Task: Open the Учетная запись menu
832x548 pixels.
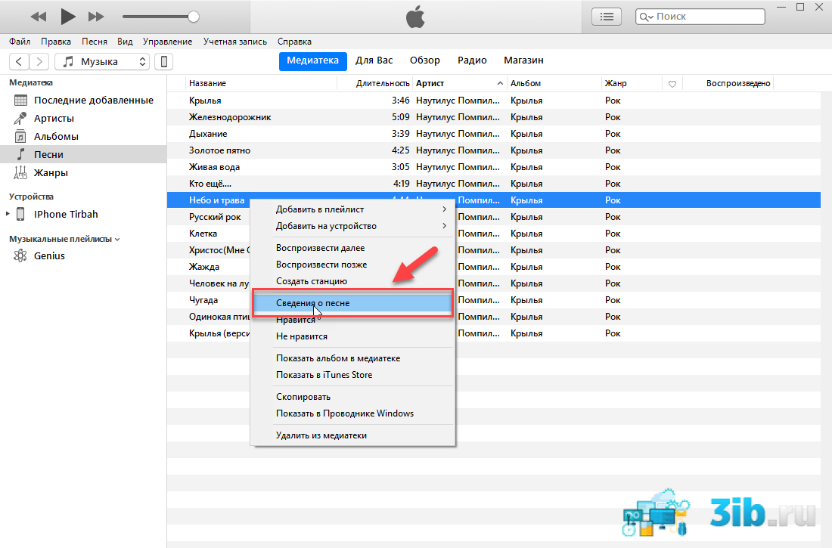Action: (235, 42)
